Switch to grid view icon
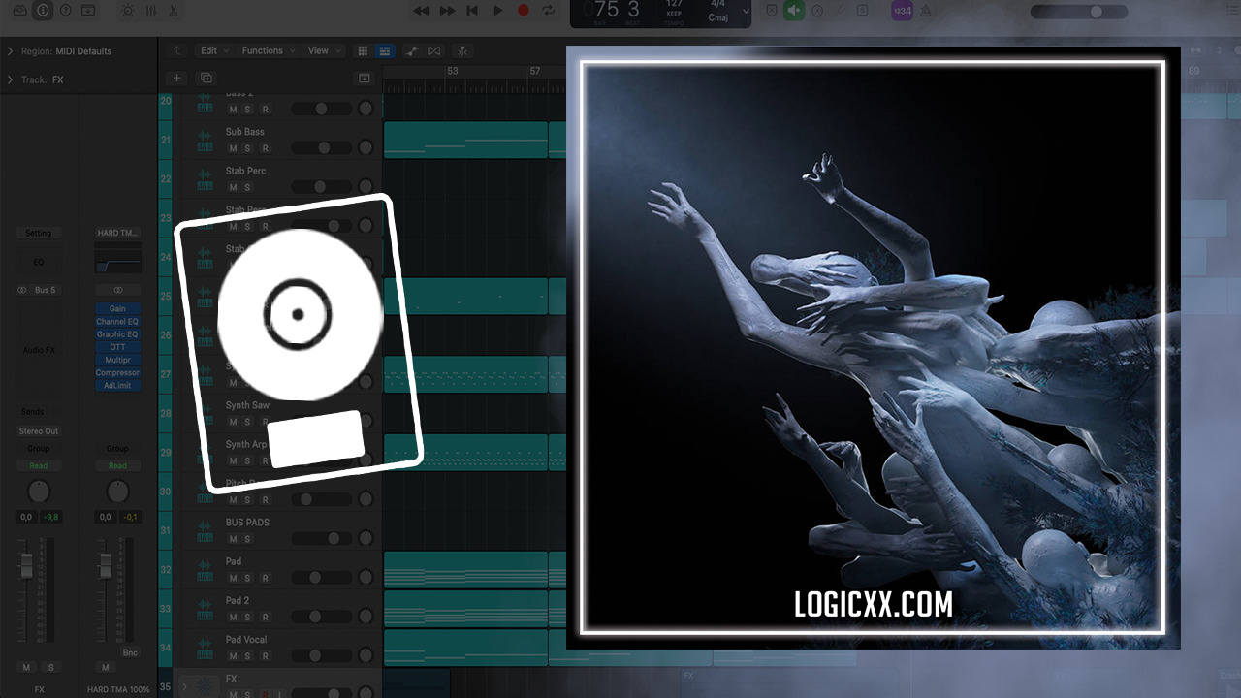Screen dimensions: 1241x698 [x=363, y=50]
